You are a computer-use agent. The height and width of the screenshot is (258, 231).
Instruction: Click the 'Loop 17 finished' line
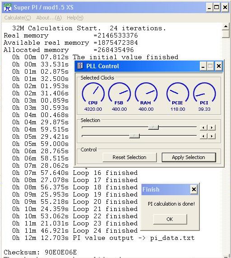tap(75, 180)
